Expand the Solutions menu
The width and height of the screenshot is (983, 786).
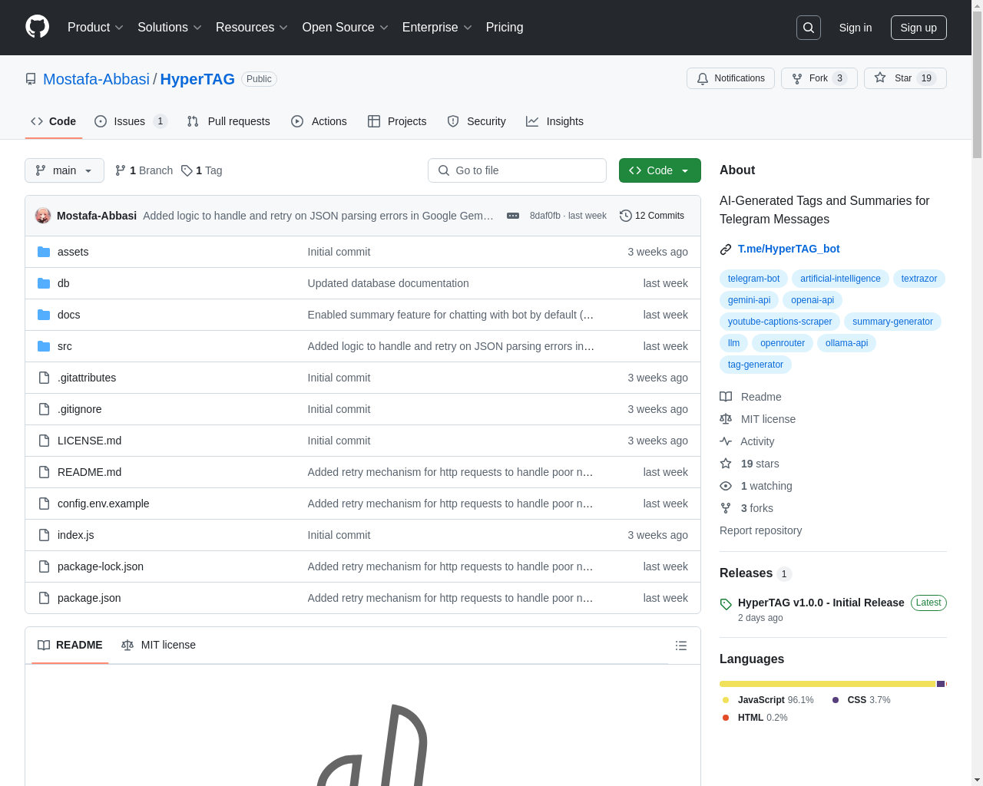(170, 28)
